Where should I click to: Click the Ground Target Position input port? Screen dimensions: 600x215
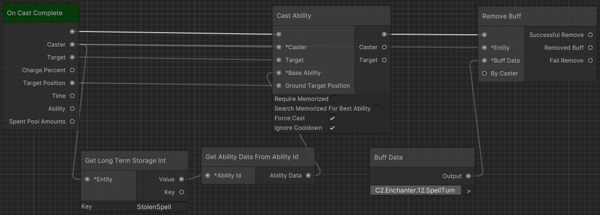click(279, 86)
